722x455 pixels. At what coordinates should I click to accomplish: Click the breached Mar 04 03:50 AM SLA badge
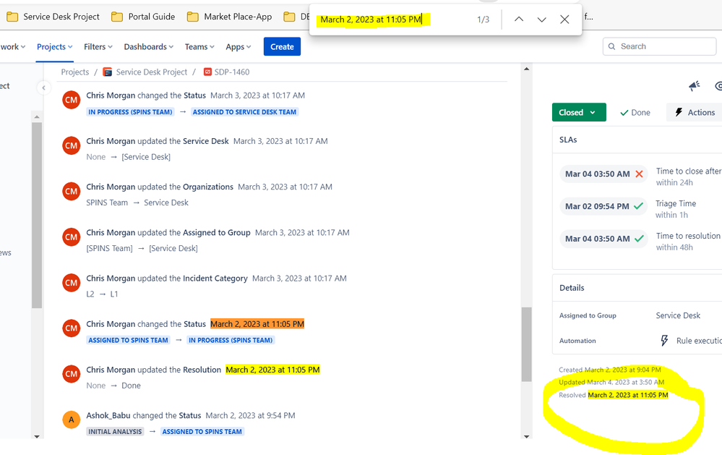point(603,174)
